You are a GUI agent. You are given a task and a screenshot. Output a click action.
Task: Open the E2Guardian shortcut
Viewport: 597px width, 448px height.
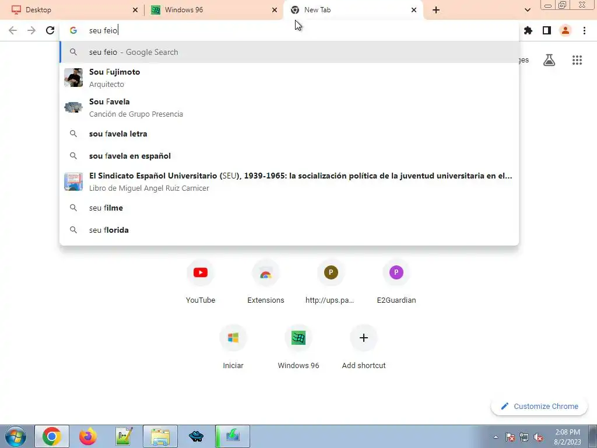(x=396, y=282)
